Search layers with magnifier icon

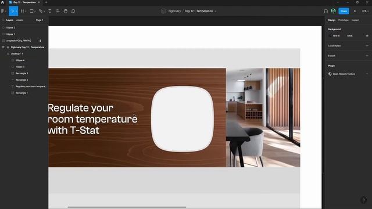(x=3, y=20)
